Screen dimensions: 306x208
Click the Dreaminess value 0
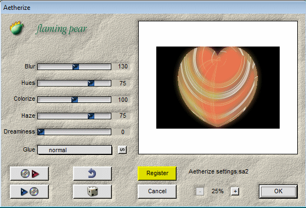tap(123, 132)
